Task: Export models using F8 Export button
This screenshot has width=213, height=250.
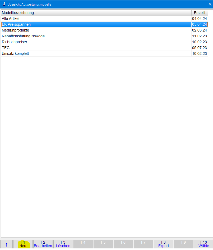Action: click(163, 244)
